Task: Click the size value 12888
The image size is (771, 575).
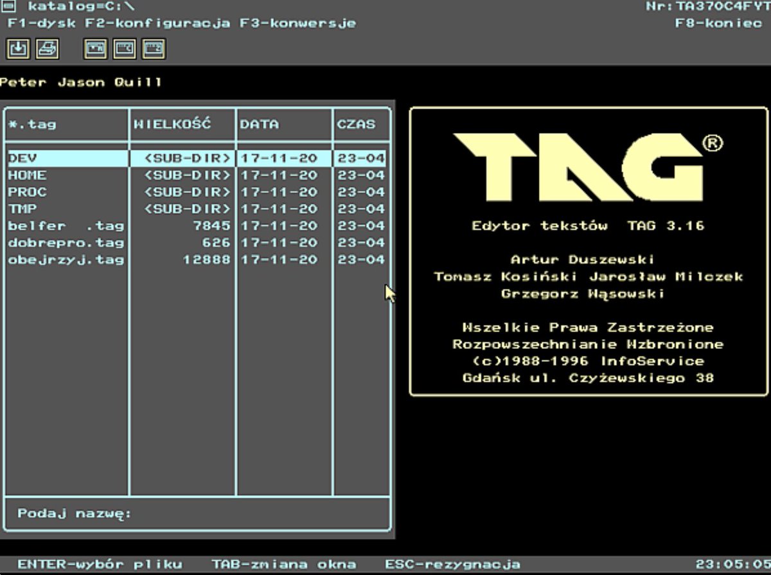Action: [x=206, y=260]
